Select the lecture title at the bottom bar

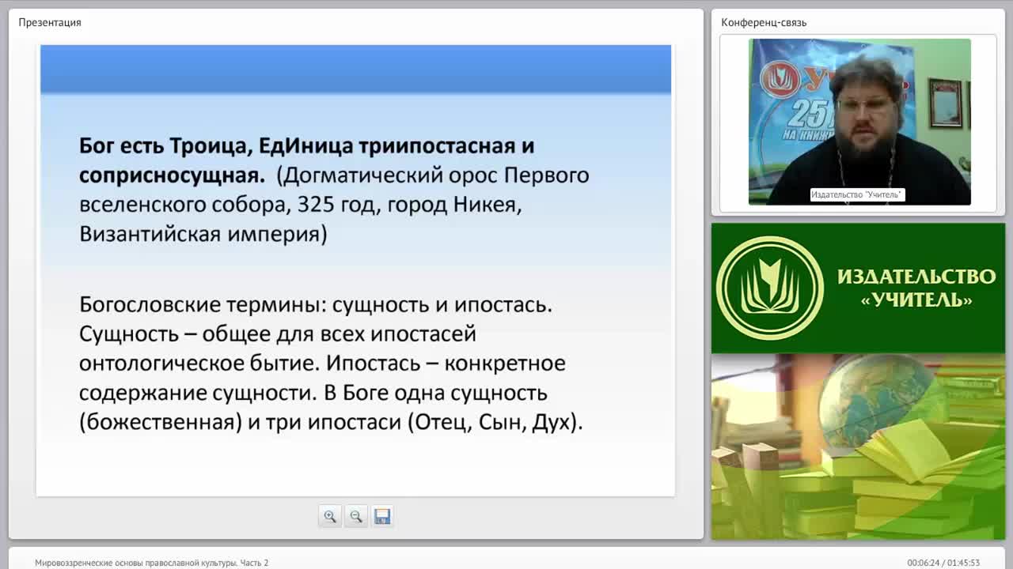pos(151,563)
